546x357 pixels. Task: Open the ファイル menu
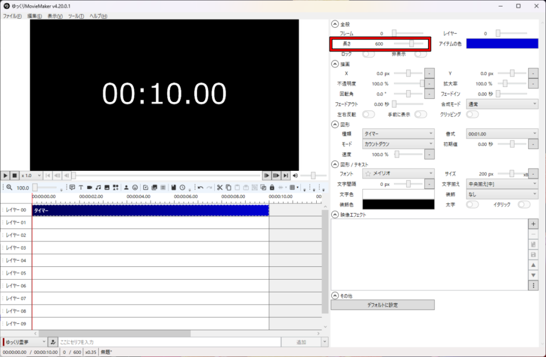tap(12, 16)
